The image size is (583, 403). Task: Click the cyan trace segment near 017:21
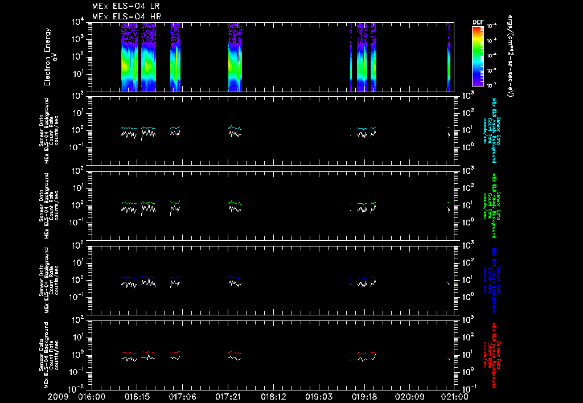[x=235, y=128]
